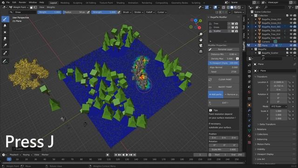Click the Remove particle button
The width and height of the screenshot is (298, 168).
pyautogui.click(x=231, y=94)
